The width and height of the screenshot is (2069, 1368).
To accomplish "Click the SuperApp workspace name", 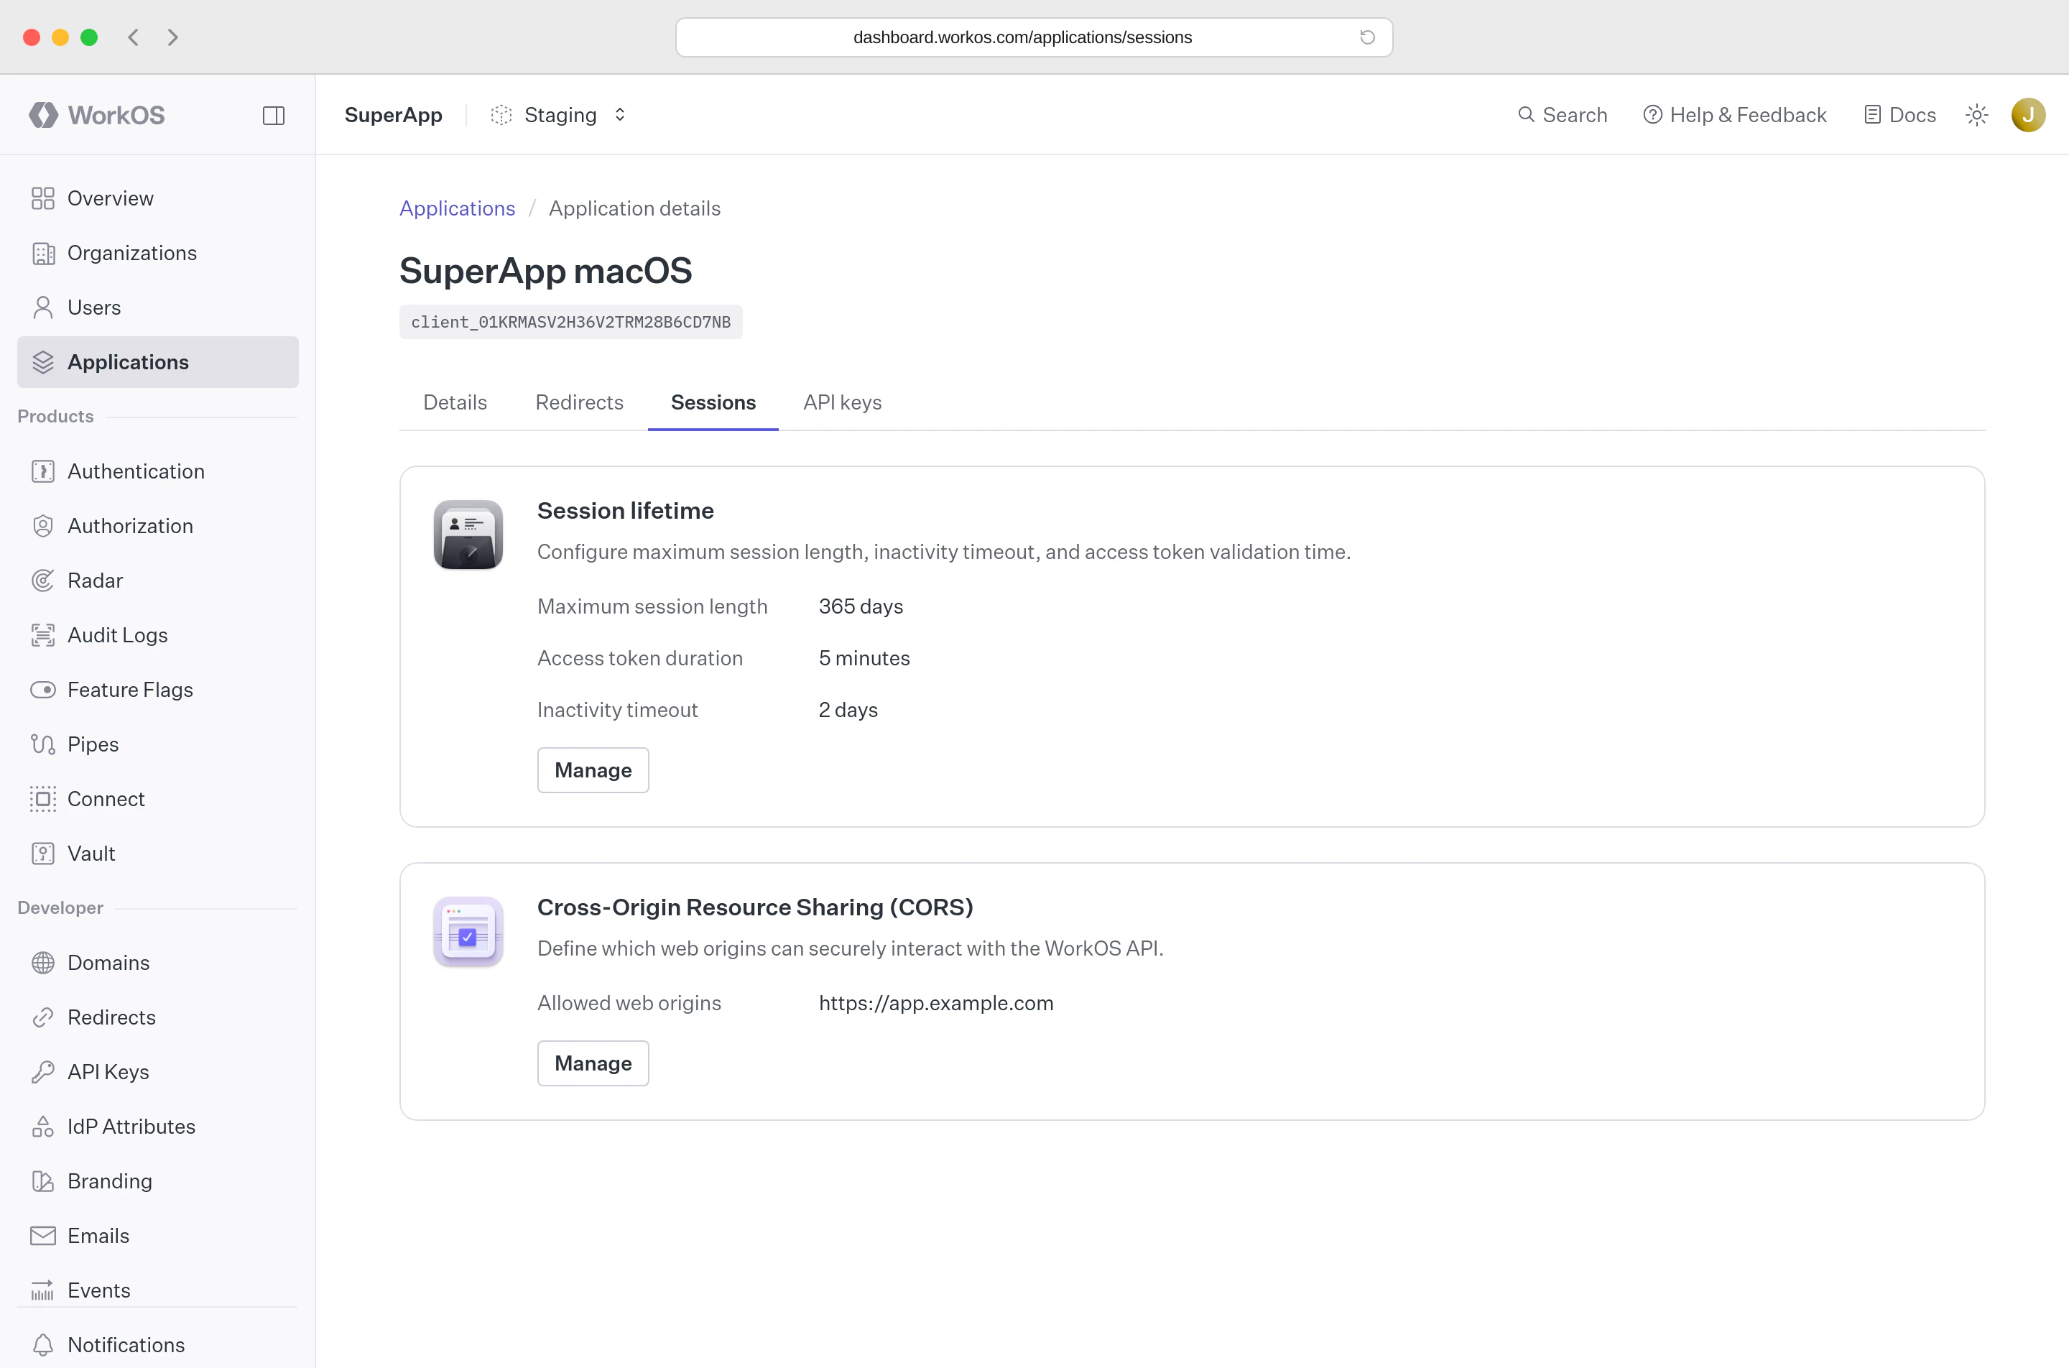I will pyautogui.click(x=394, y=115).
